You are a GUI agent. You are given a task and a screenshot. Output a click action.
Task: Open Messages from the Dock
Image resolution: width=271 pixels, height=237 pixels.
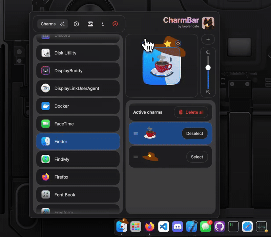click(206, 227)
